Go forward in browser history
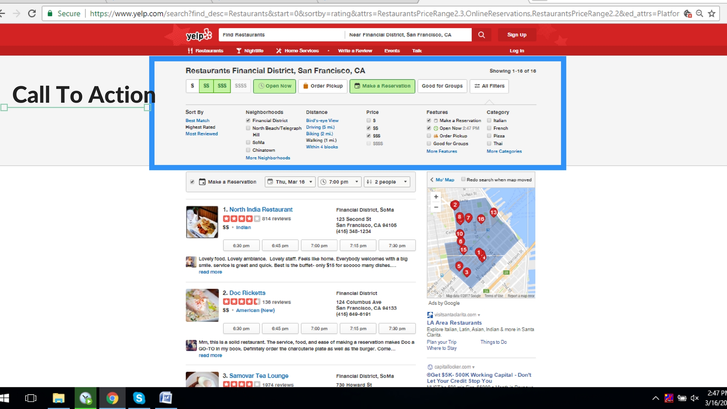 click(x=17, y=14)
